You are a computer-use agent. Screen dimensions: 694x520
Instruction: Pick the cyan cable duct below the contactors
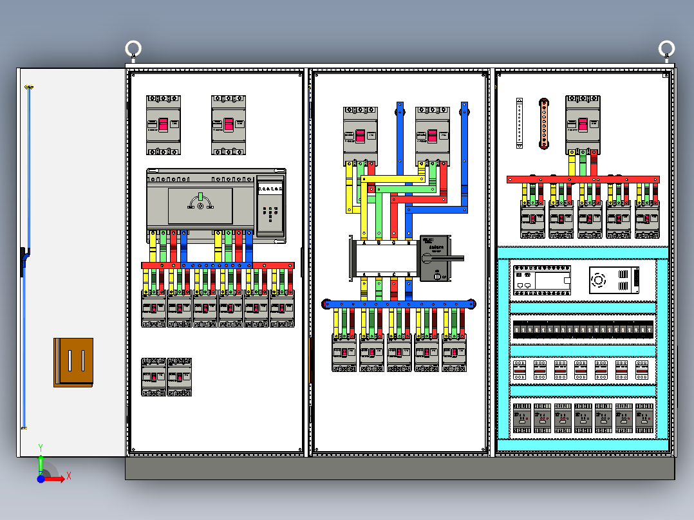(x=583, y=445)
